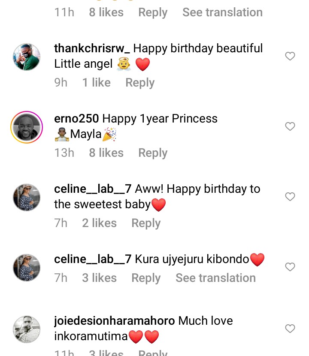This screenshot has width=309, height=356.
Task: Open the joiedesionharamahoro username link
Action: [115, 321]
